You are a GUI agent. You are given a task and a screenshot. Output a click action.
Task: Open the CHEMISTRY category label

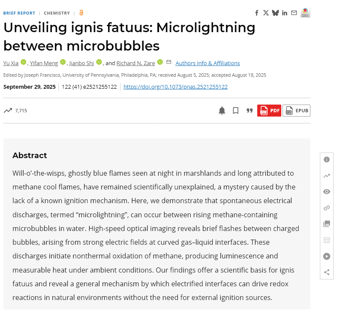[x=57, y=13]
